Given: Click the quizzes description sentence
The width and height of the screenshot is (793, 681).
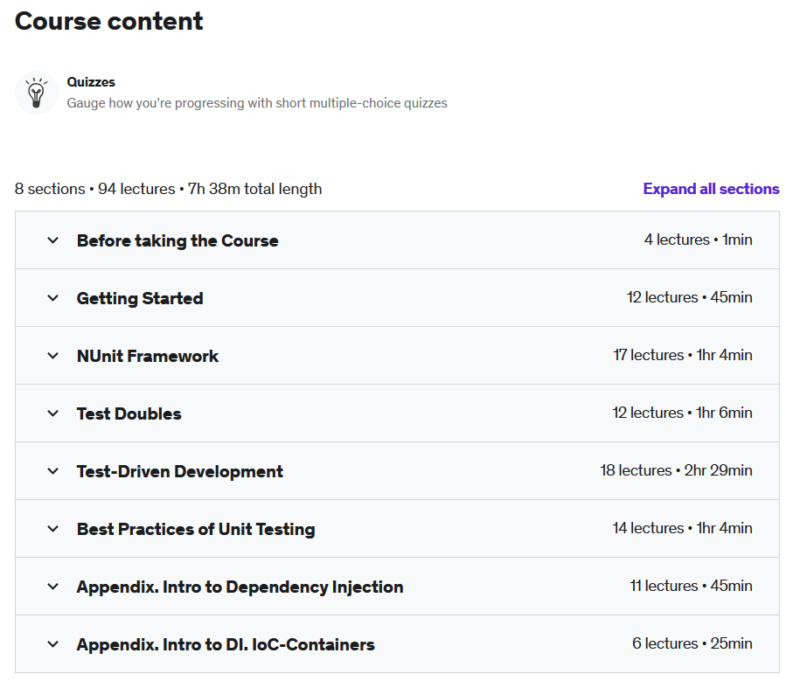Looking at the screenshot, I should [257, 103].
